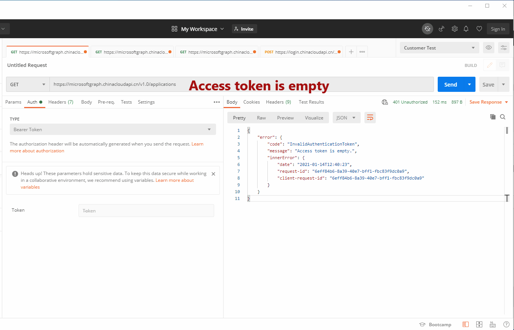Image resolution: width=514 pixels, height=330 pixels.
Task: Click the Sign In button
Action: pyautogui.click(x=498, y=29)
